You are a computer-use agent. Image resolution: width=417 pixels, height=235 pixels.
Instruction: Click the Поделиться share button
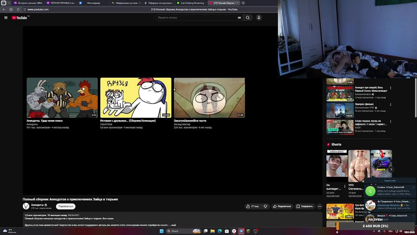tap(282, 206)
